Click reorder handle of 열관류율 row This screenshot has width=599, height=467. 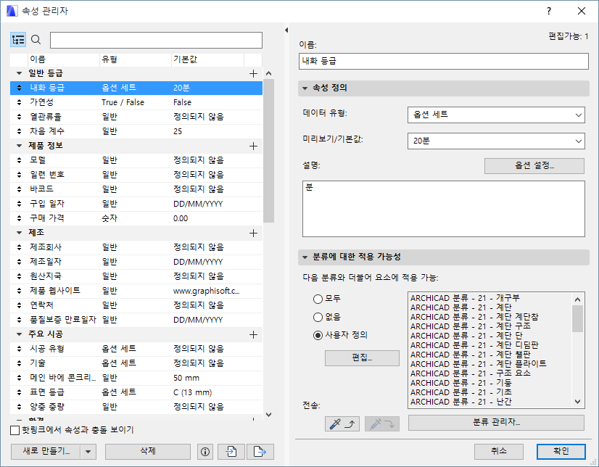click(x=19, y=117)
